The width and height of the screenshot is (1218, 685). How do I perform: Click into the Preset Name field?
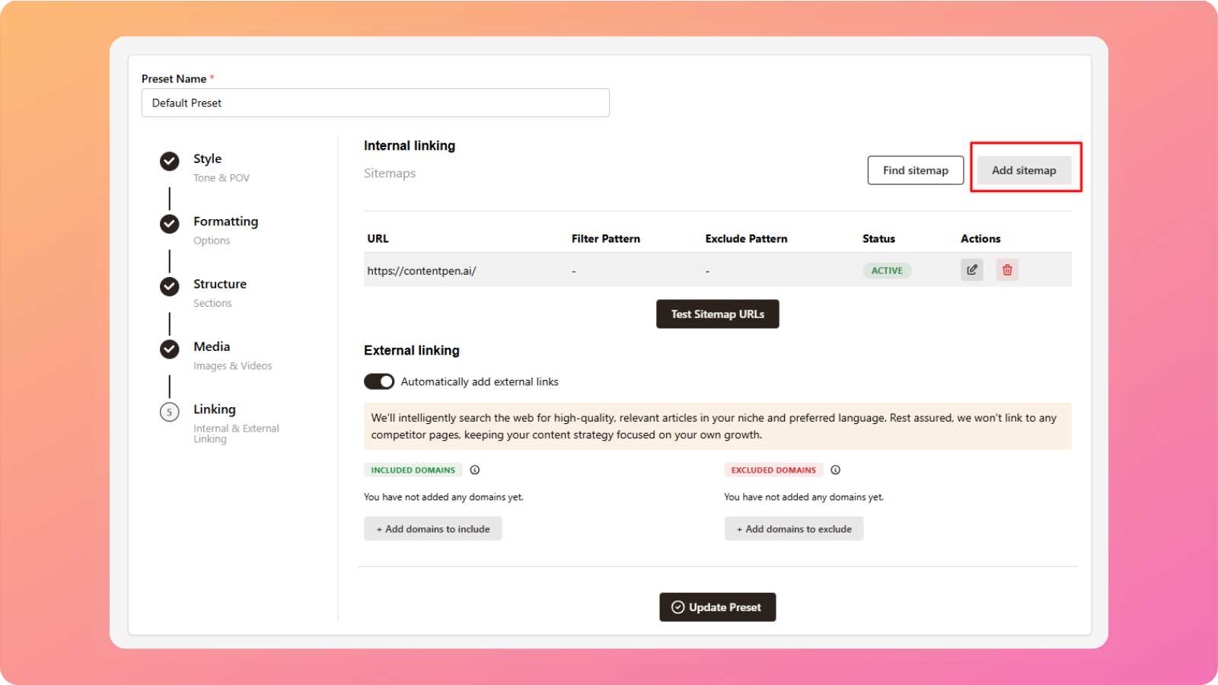(x=375, y=103)
